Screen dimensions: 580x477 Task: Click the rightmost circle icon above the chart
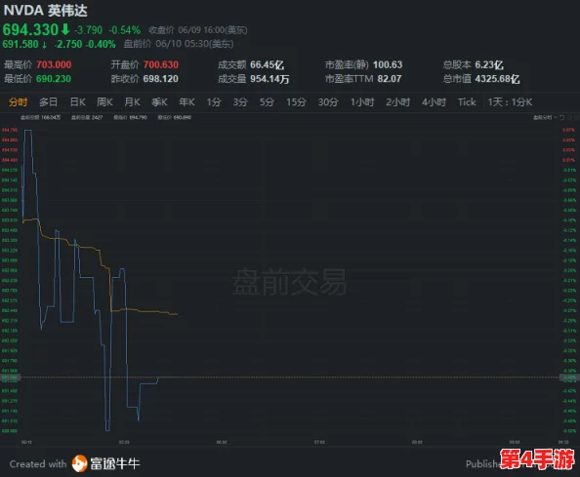pos(577,117)
